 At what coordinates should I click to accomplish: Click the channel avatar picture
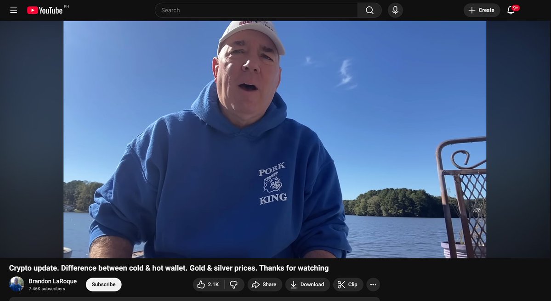17,284
